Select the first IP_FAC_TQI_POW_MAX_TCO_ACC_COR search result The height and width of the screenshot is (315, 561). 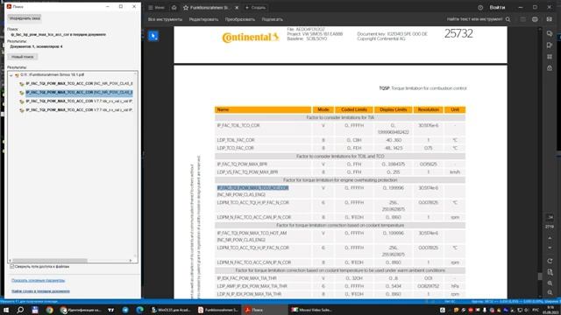click(79, 84)
